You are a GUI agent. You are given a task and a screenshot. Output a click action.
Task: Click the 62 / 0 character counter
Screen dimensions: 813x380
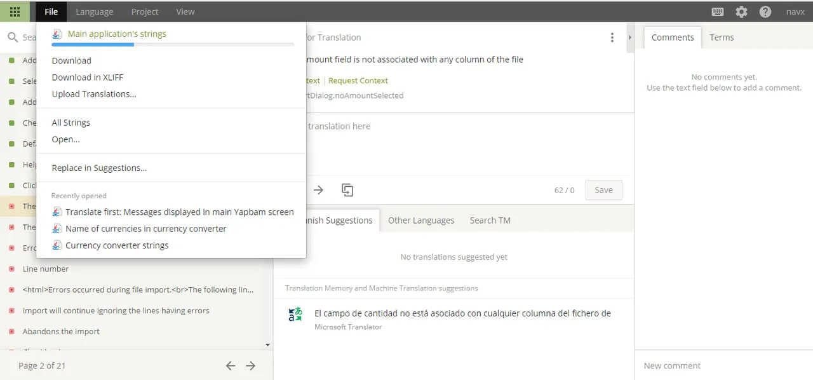pyautogui.click(x=564, y=190)
